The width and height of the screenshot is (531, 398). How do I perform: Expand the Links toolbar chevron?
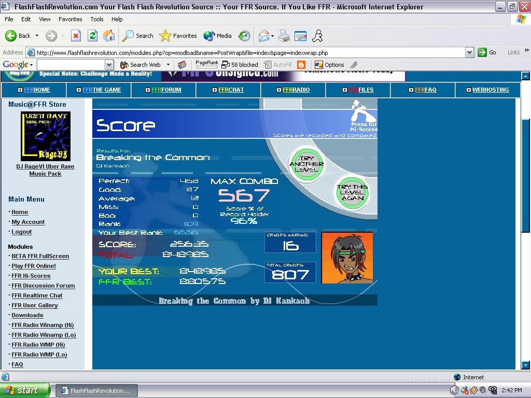click(x=527, y=50)
